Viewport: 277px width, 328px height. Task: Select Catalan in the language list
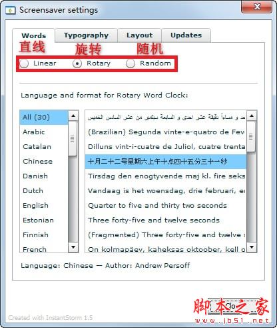pos(44,146)
